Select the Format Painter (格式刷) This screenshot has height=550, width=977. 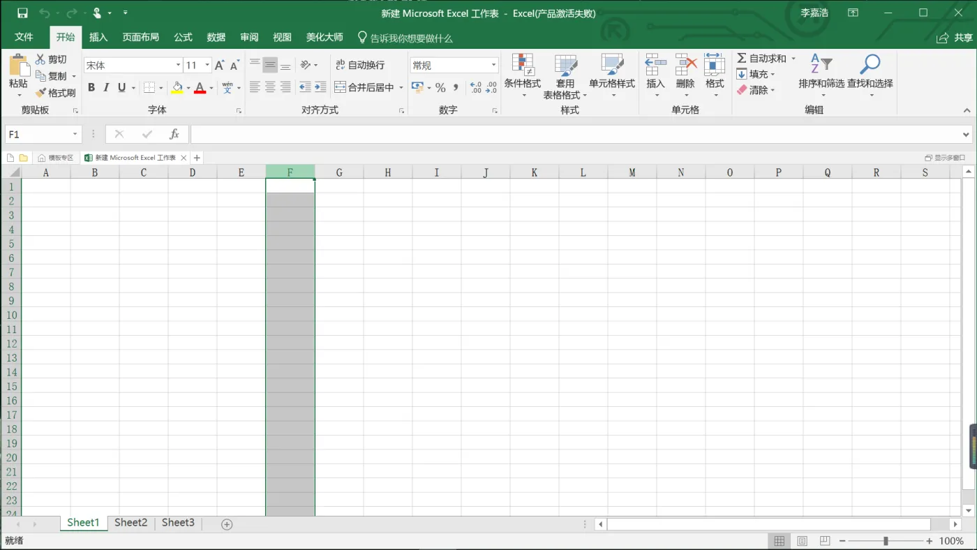point(56,92)
